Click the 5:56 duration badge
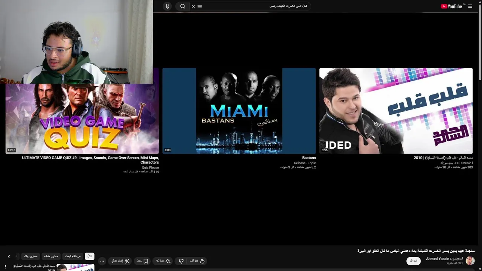The height and width of the screenshot is (271, 482). pyautogui.click(x=325, y=150)
